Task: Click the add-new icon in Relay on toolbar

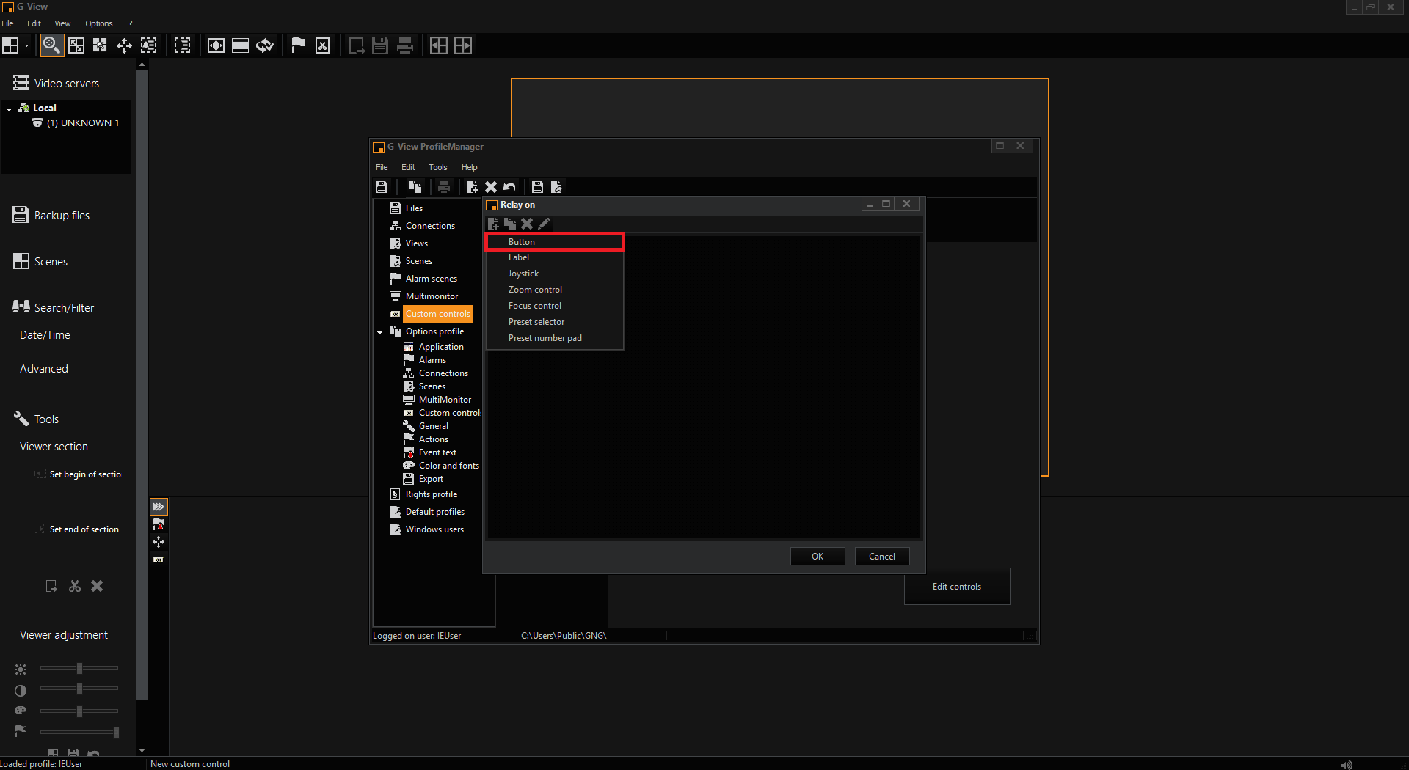Action: pyautogui.click(x=493, y=224)
